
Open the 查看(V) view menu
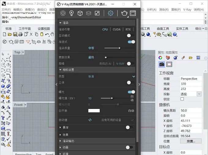pyautogui.click(x=30, y=9)
